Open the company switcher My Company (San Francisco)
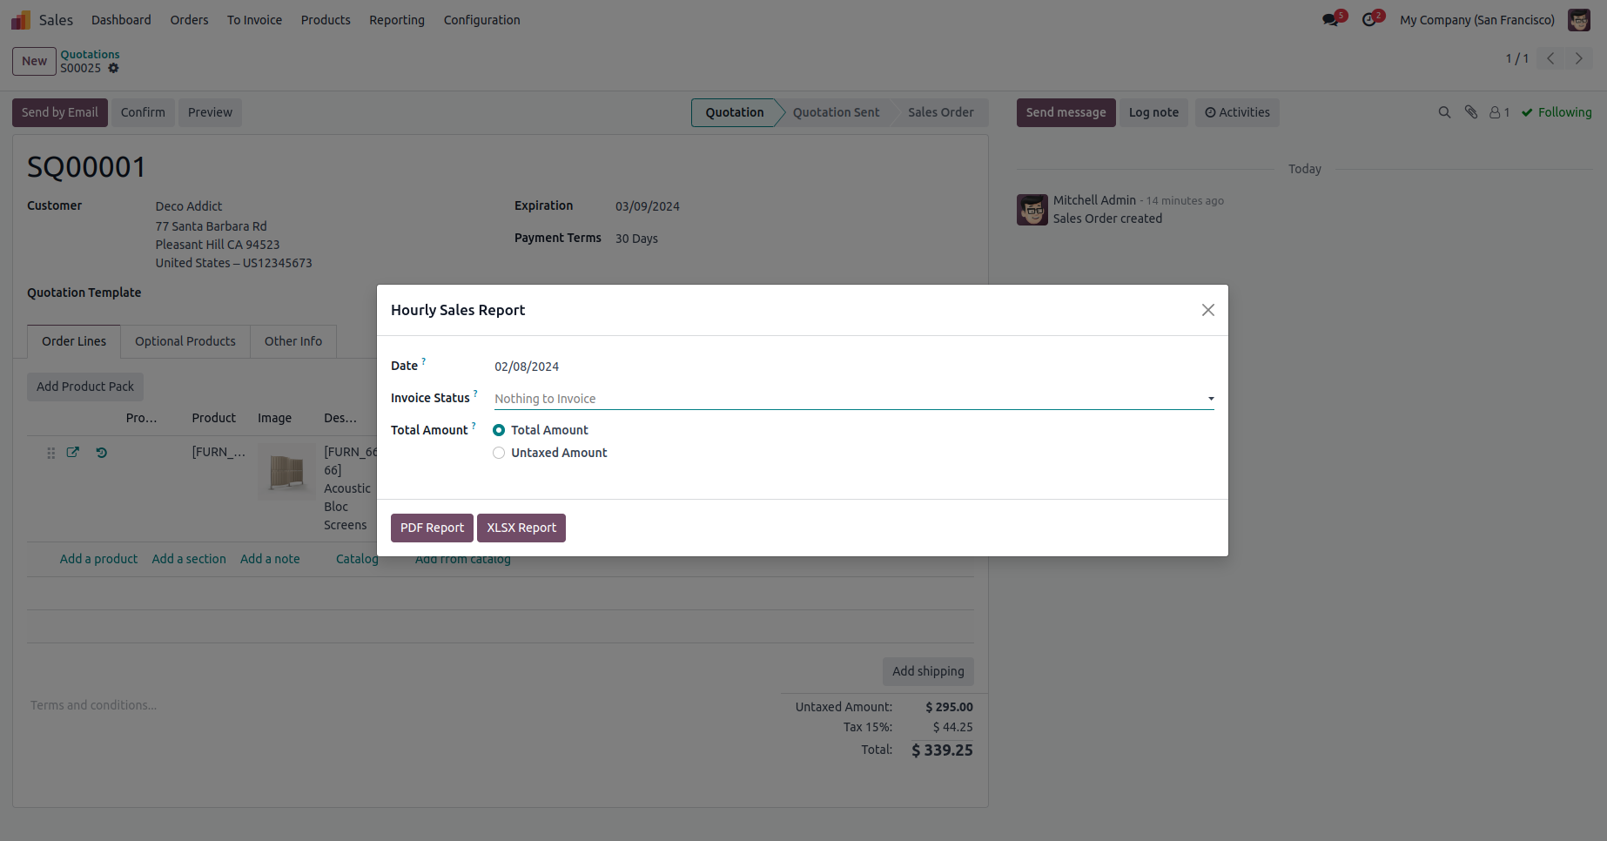 click(1476, 20)
